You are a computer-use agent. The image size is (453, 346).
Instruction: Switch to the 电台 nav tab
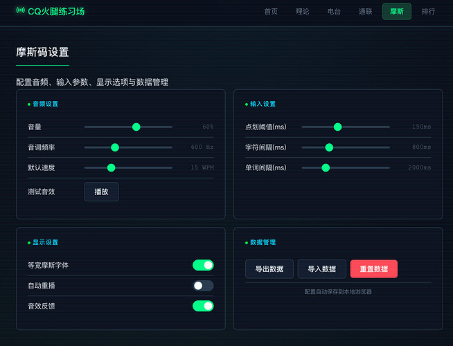[334, 12]
